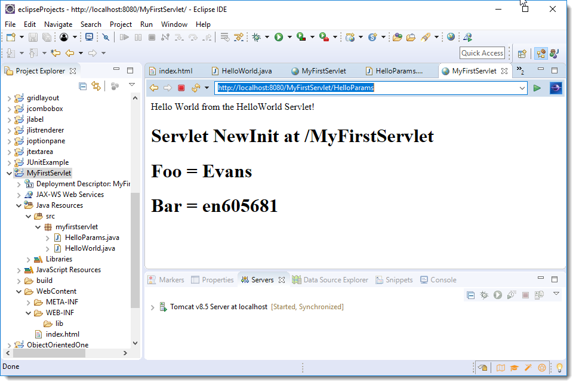Expand HelloParams.java tree node
Viewport: 576px width, 385px height.
coord(47,238)
